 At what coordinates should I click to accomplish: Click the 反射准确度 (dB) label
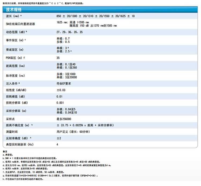point(17,138)
